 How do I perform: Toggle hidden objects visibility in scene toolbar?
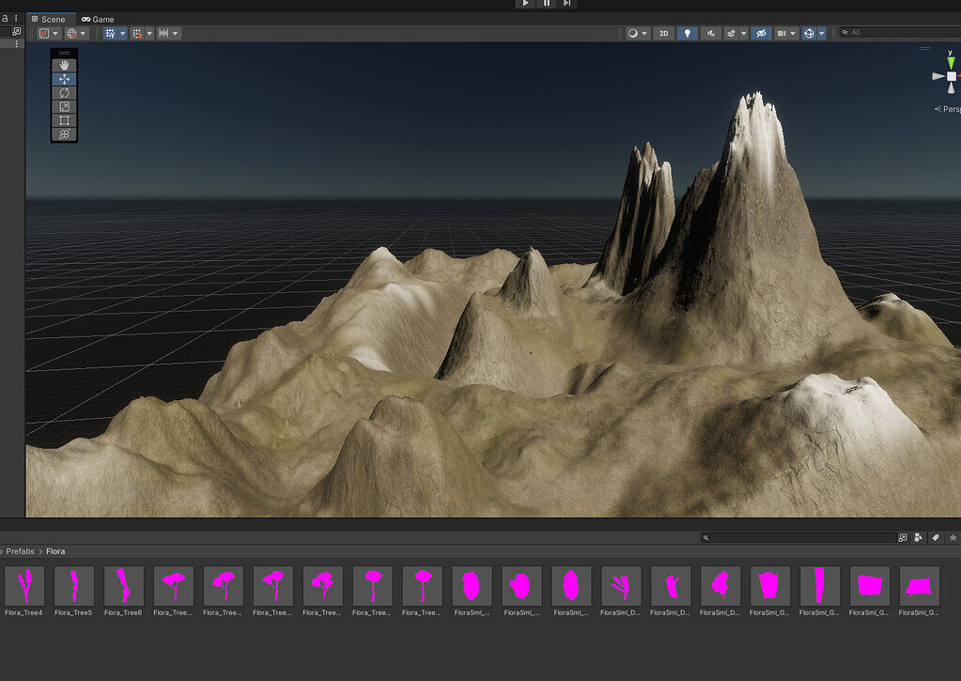[x=761, y=33]
